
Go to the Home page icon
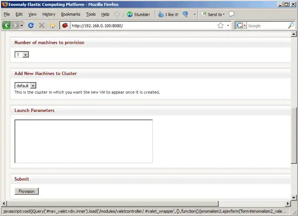coord(53,26)
